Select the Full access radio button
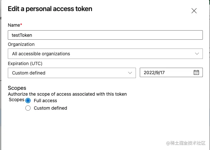210x150 pixels. (28, 101)
